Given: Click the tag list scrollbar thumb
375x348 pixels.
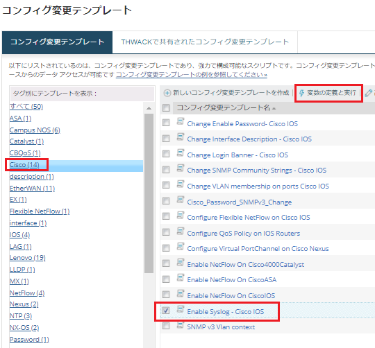Looking at the screenshot, I should 149,193.
